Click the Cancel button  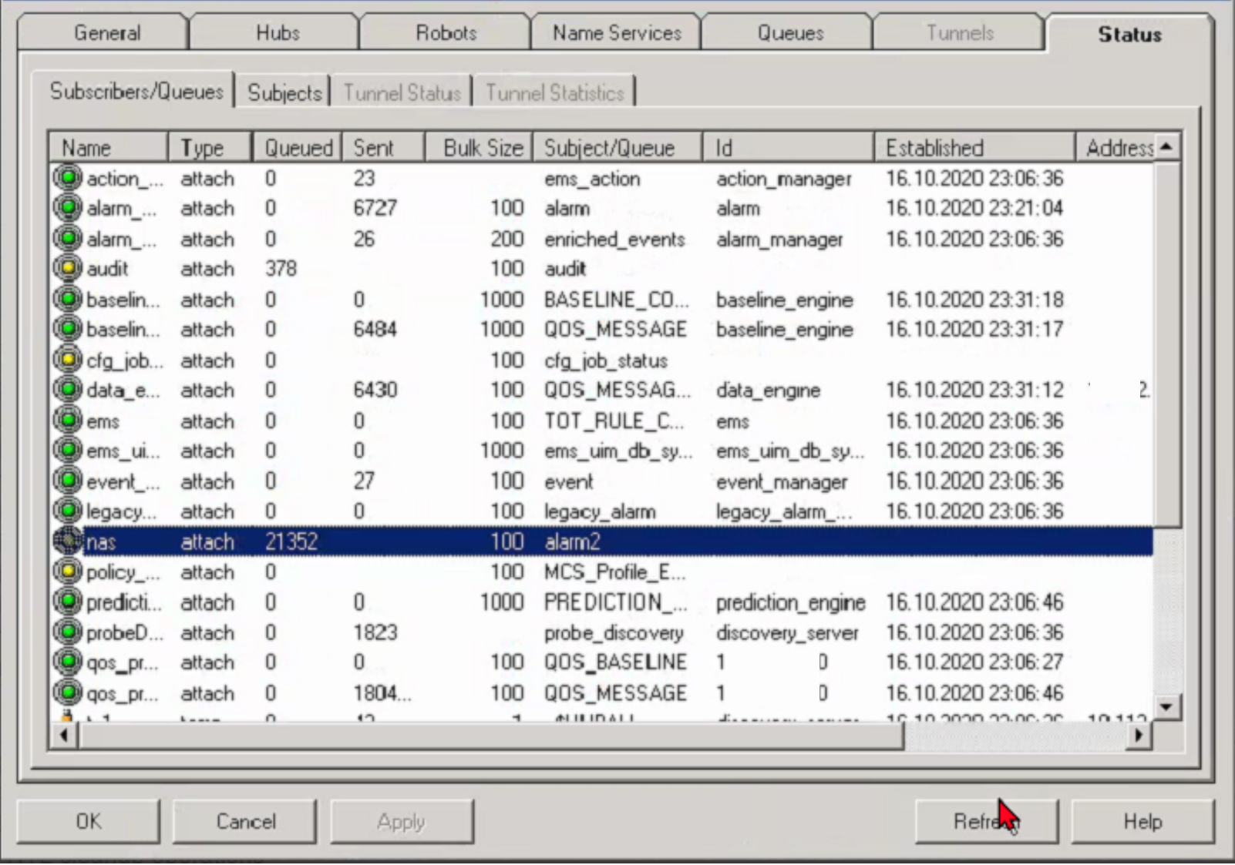[245, 822]
